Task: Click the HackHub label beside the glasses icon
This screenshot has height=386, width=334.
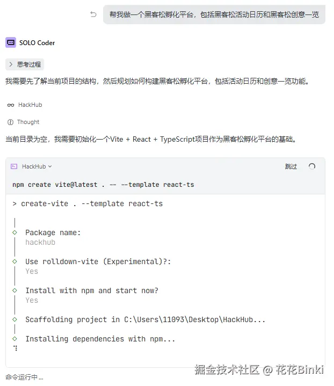Action: (30, 105)
